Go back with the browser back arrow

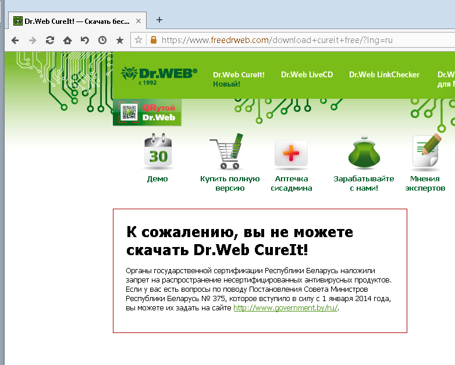point(15,40)
